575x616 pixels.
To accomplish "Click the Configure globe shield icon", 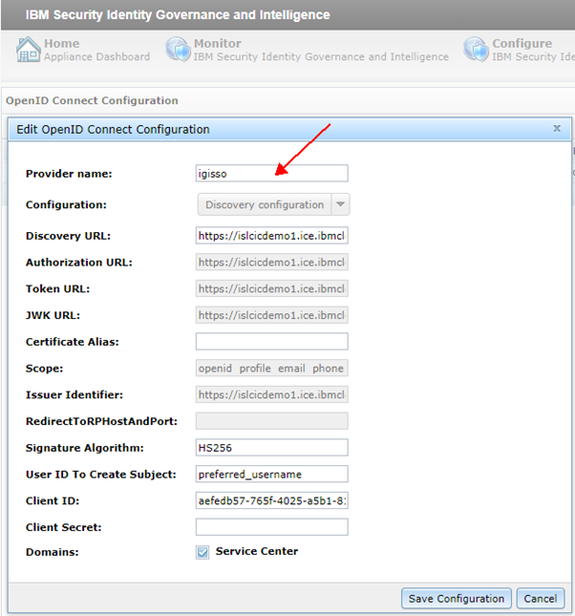I will click(477, 50).
